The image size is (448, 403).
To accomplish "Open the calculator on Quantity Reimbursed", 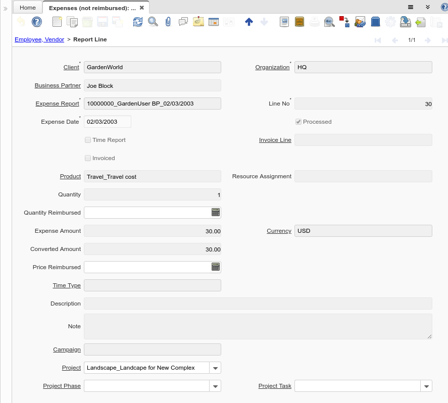I will pos(216,212).
